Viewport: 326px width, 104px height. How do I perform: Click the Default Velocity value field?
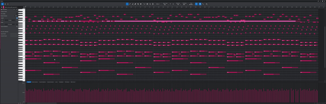[x=16, y=16]
